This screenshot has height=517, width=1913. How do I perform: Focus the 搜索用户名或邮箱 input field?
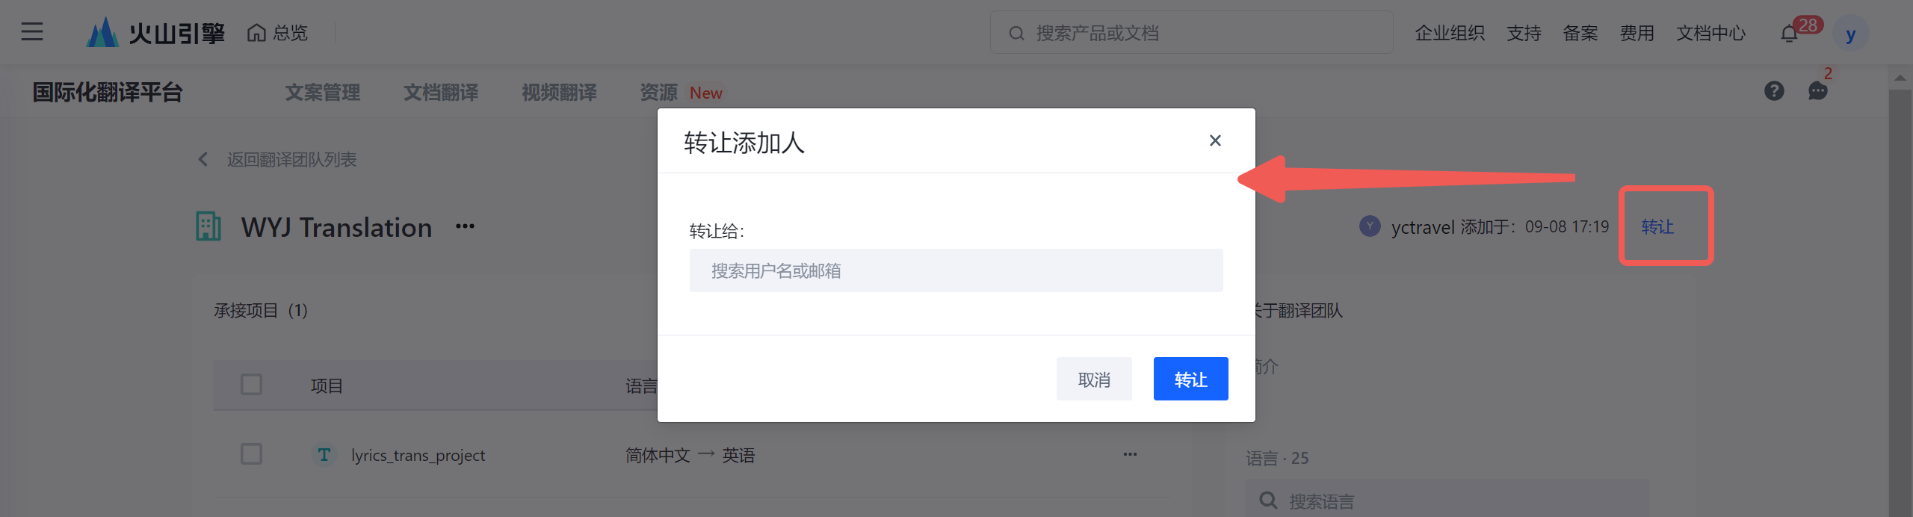pos(956,270)
